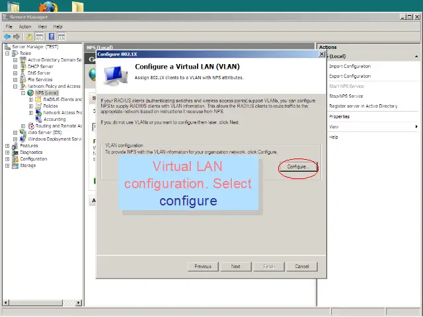Click the Next button

point(235,266)
